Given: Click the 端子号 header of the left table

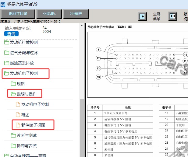Looking at the screenshot, I should [x=95, y=107].
